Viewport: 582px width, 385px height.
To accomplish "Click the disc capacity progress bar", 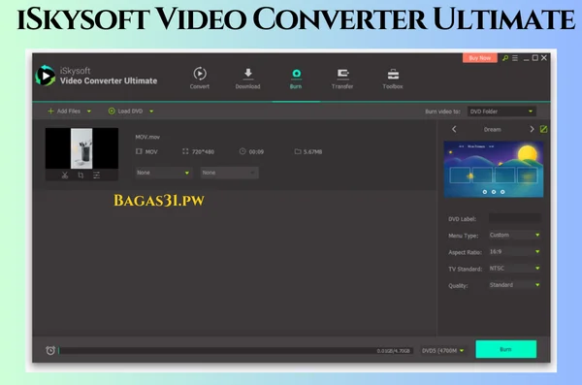I will pyautogui.click(x=236, y=350).
